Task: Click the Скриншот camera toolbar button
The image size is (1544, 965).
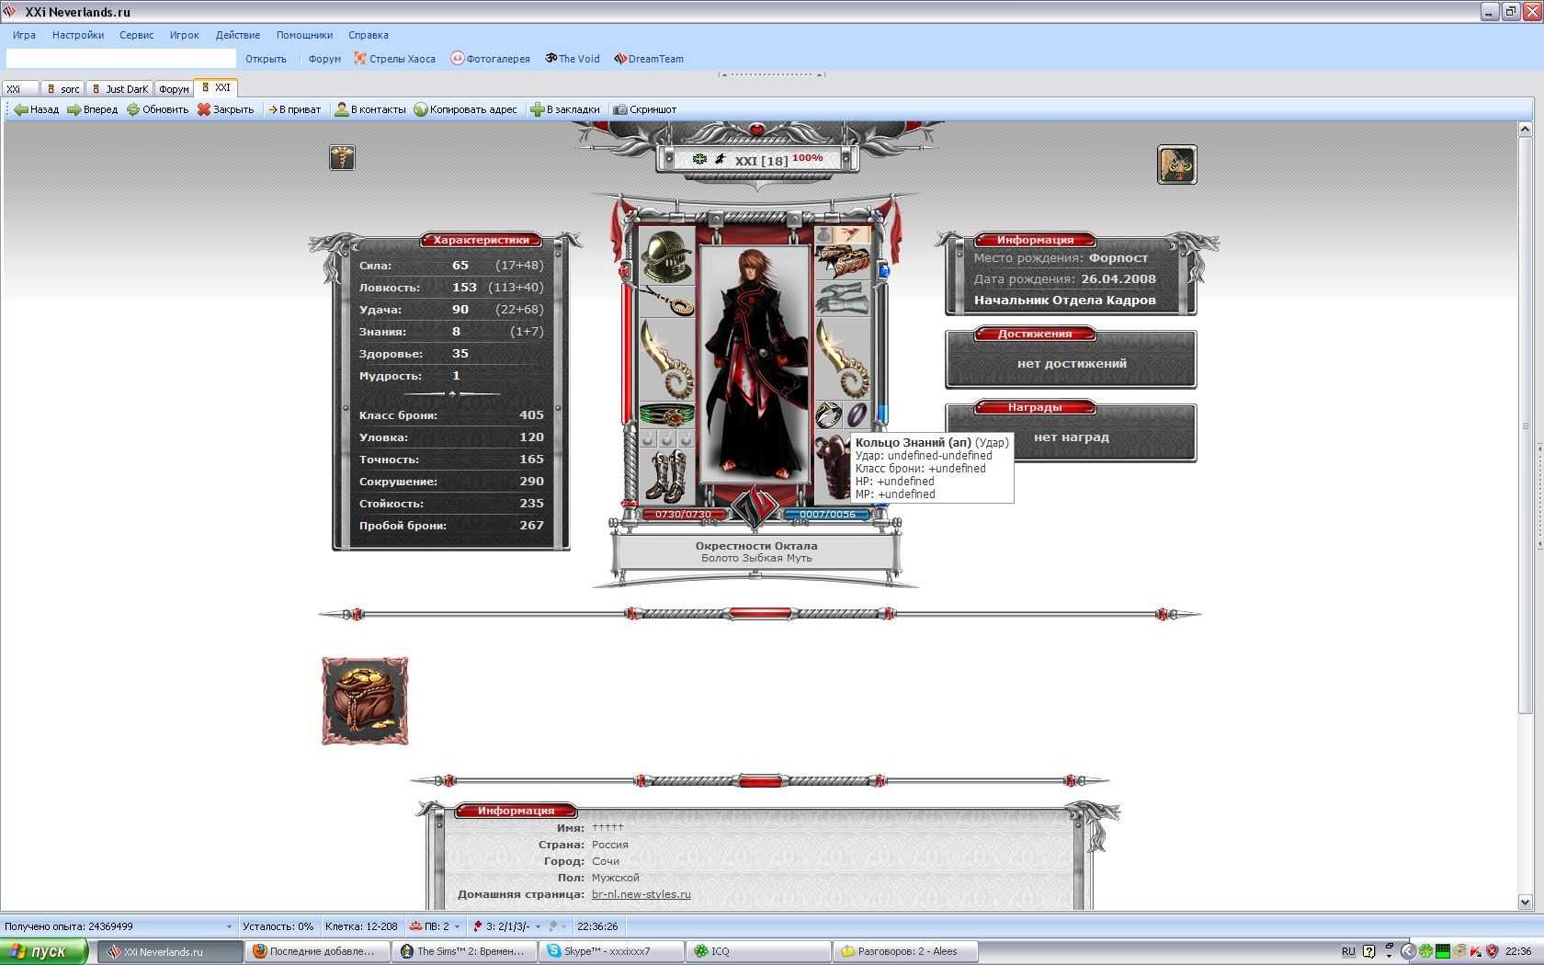Action: 644,109
